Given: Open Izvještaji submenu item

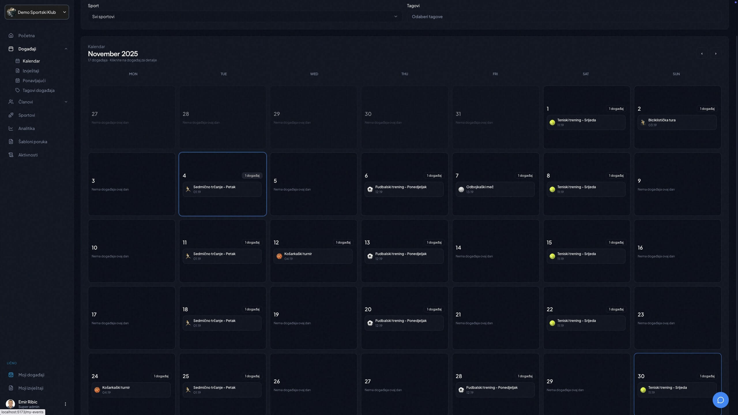Looking at the screenshot, I should [31, 71].
